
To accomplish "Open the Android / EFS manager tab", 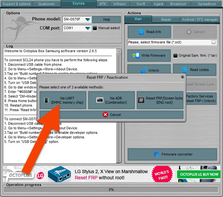I will (x=200, y=19).
